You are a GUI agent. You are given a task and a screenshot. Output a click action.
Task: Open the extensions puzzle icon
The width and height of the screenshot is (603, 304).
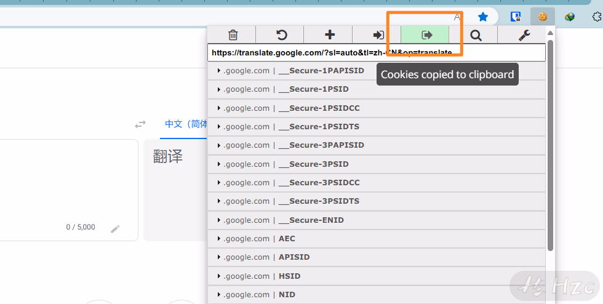tap(597, 17)
